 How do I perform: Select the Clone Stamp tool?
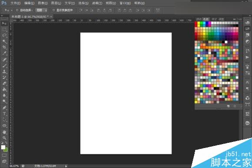[4, 72]
